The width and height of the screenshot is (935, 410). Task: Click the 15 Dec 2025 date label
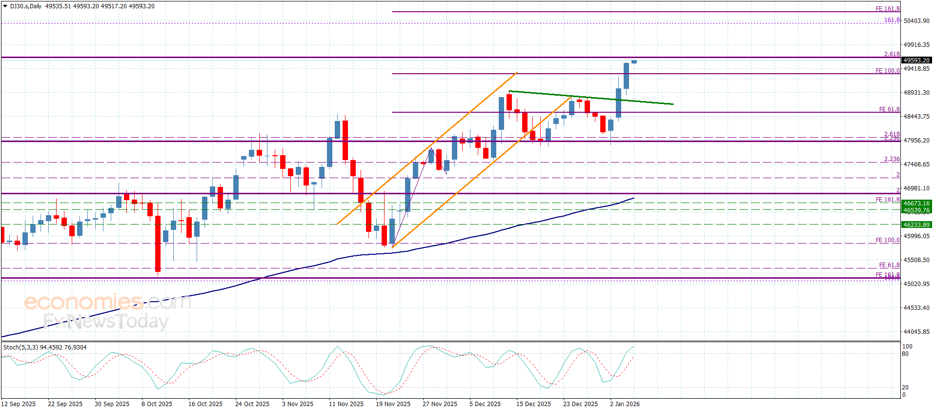pos(533,404)
